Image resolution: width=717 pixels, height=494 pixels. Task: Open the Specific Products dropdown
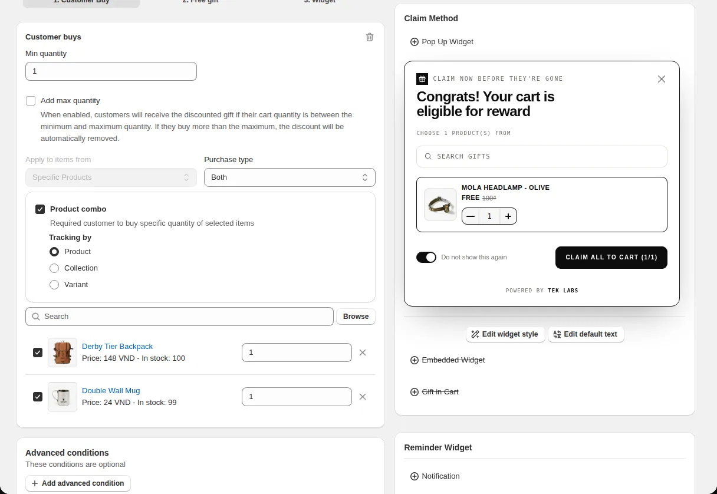pyautogui.click(x=111, y=177)
